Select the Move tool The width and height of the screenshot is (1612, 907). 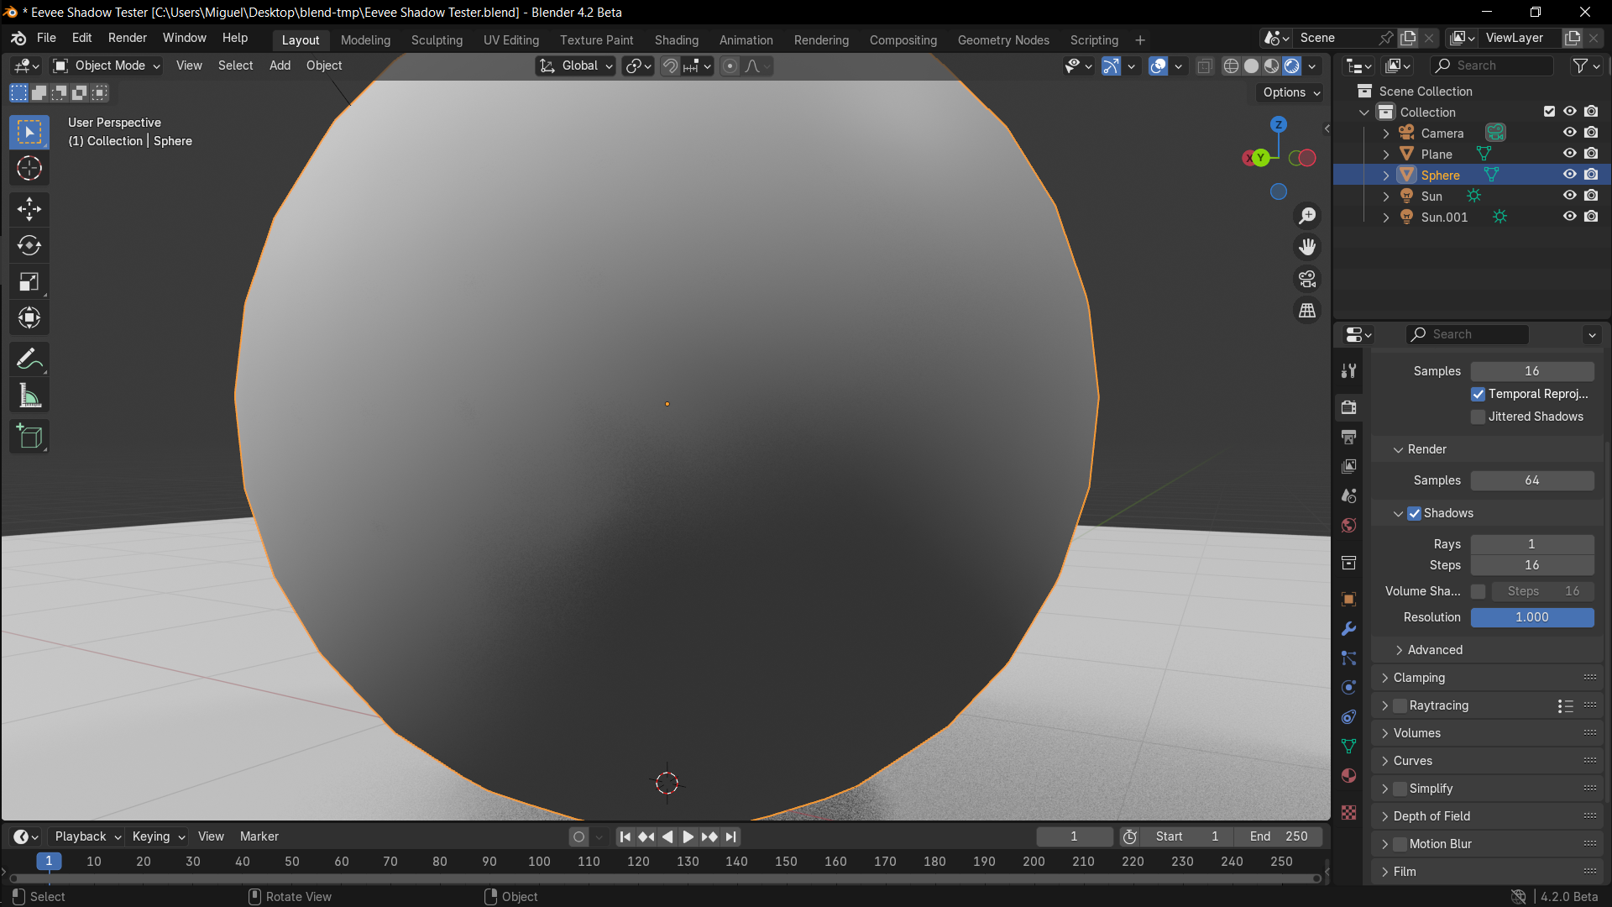[x=29, y=209]
